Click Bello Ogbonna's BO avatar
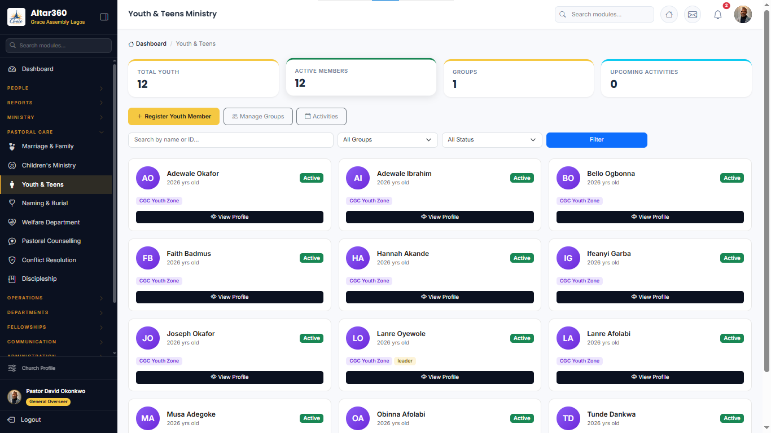 pos(568,178)
